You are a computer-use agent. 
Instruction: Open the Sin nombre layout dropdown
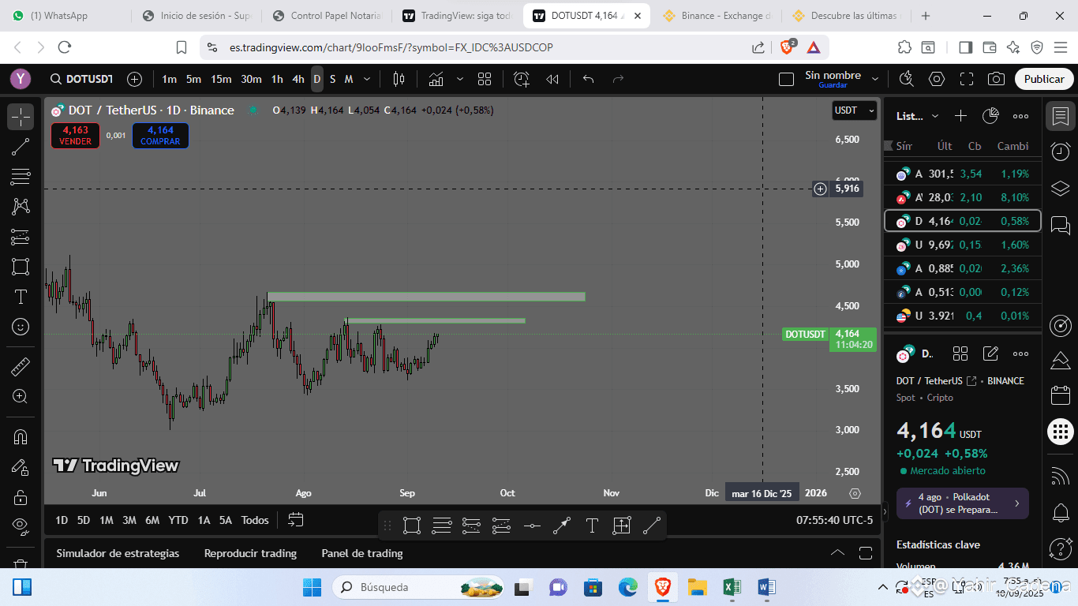coord(874,79)
